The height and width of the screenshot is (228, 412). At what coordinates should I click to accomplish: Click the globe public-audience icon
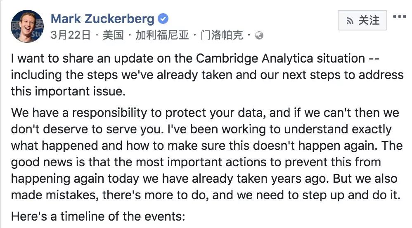[259, 35]
